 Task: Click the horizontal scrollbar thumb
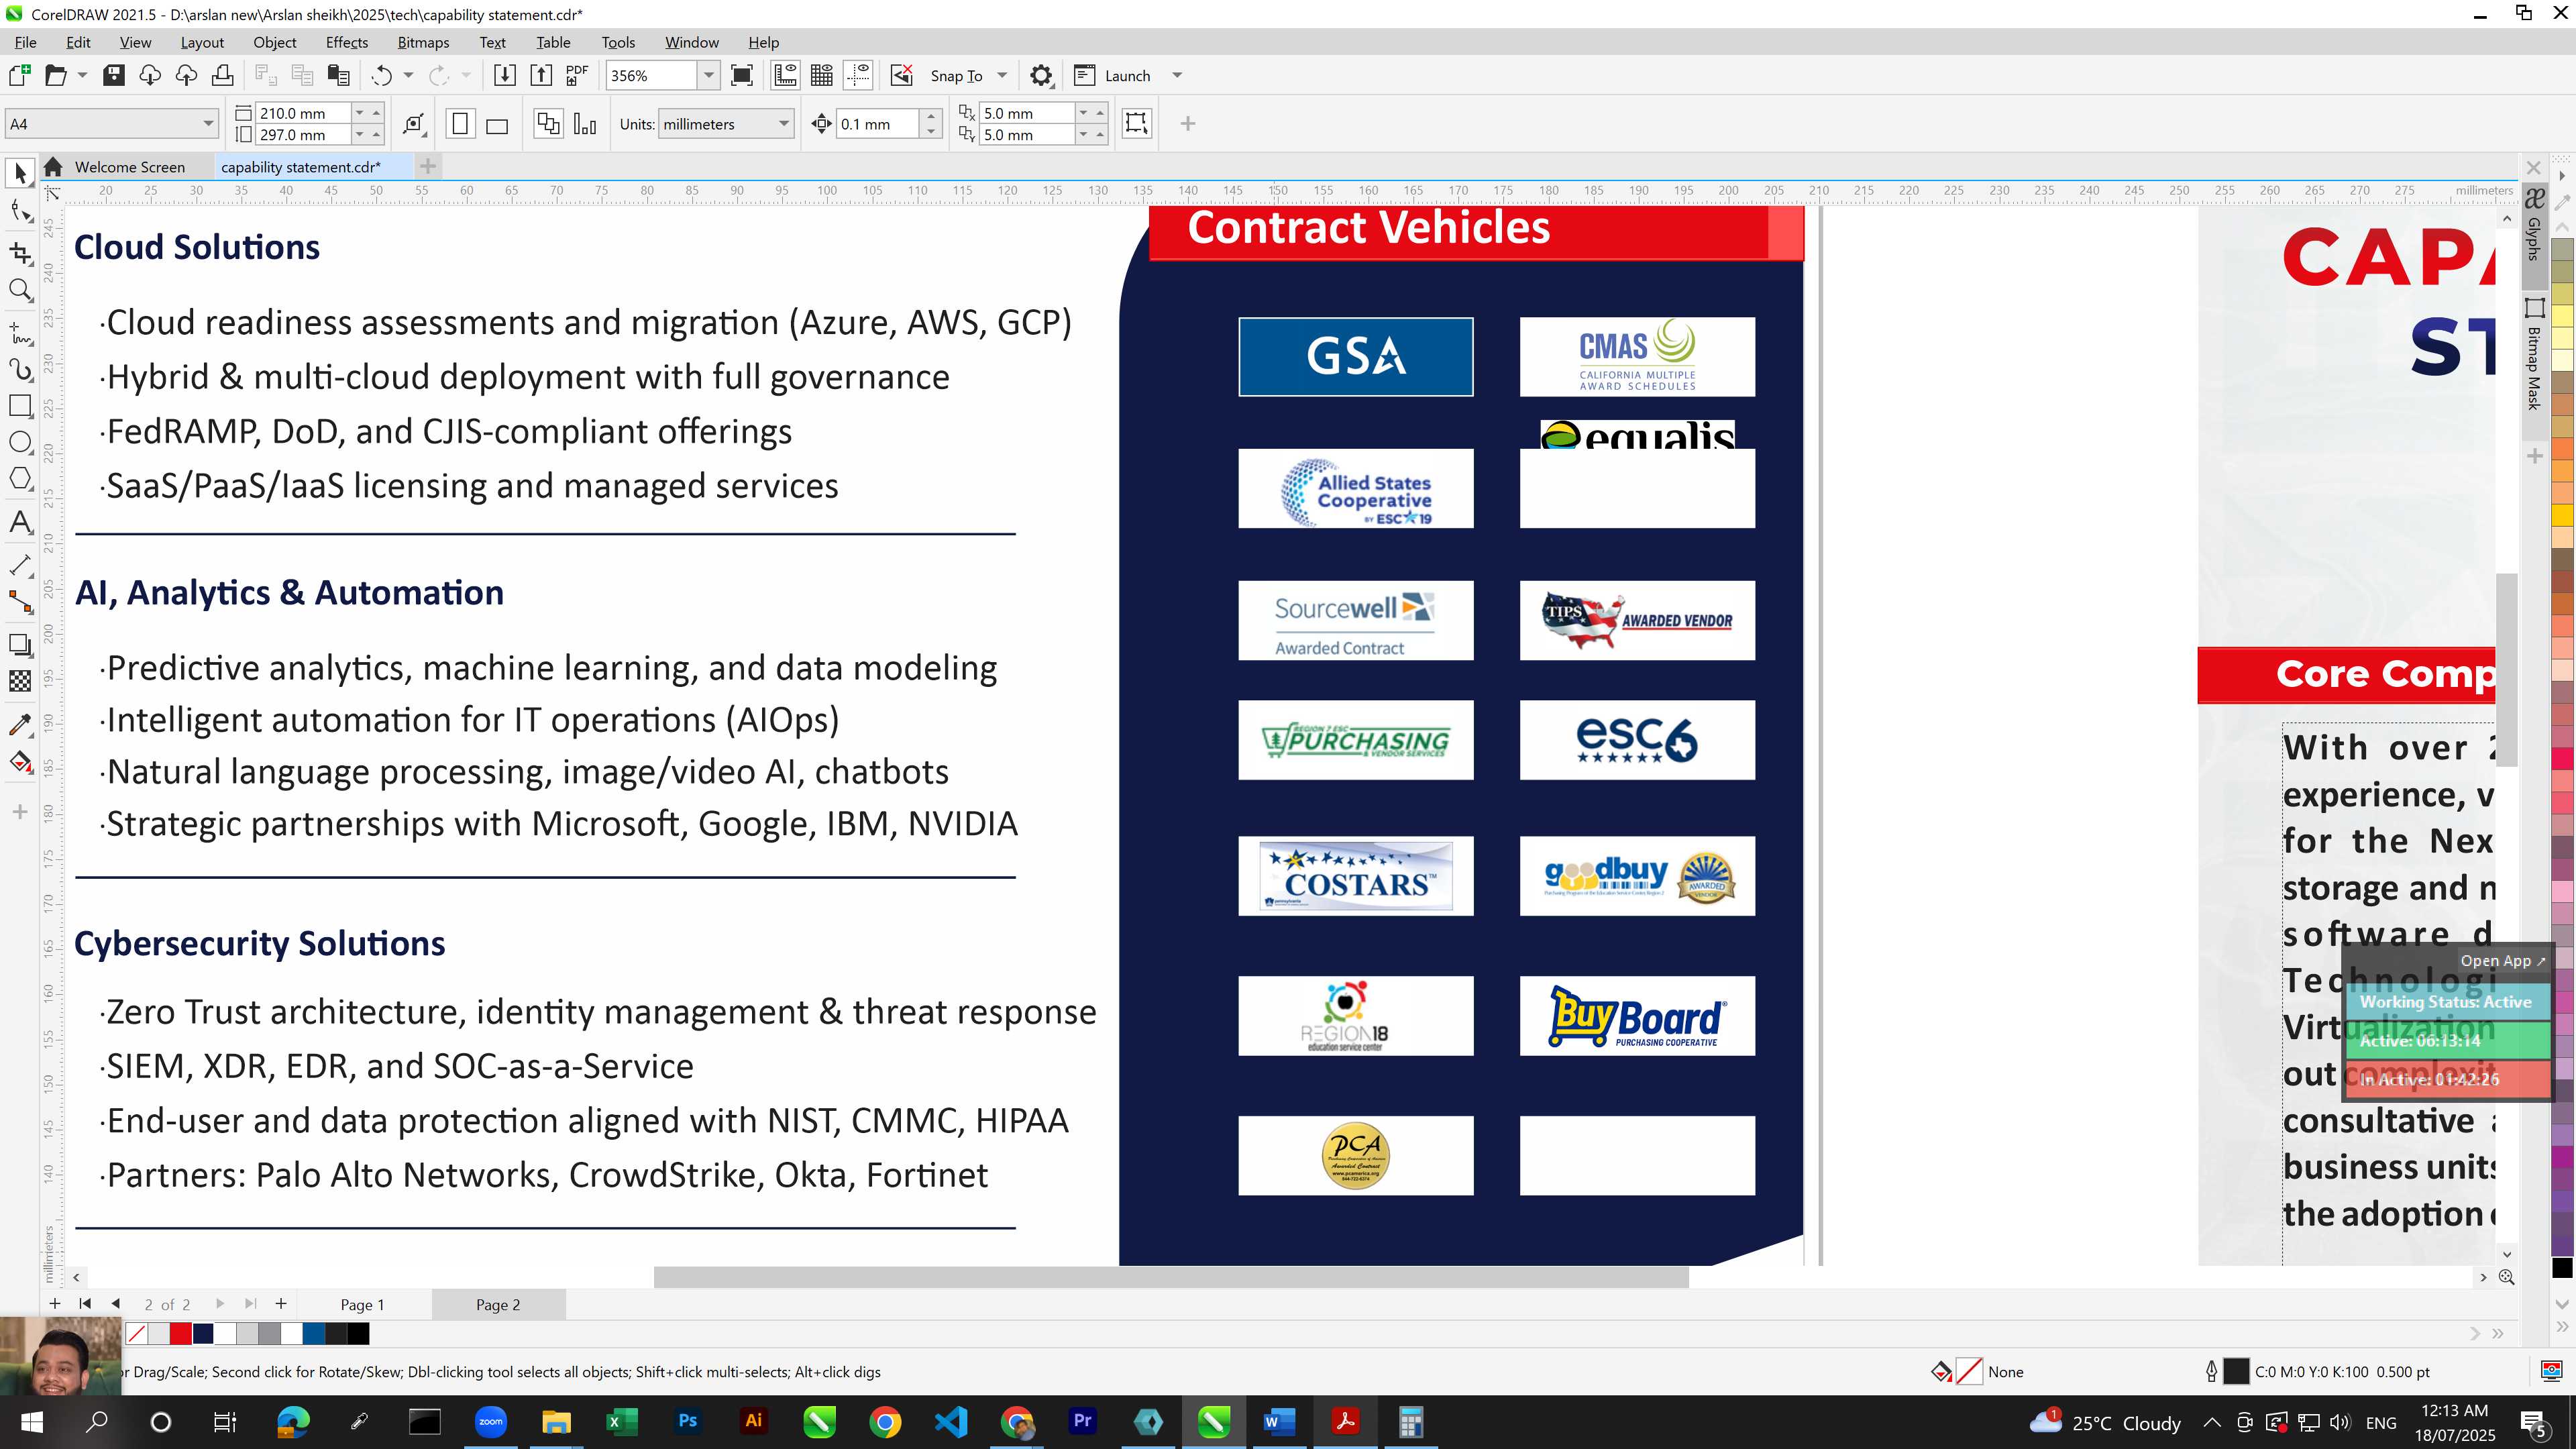click(1171, 1277)
